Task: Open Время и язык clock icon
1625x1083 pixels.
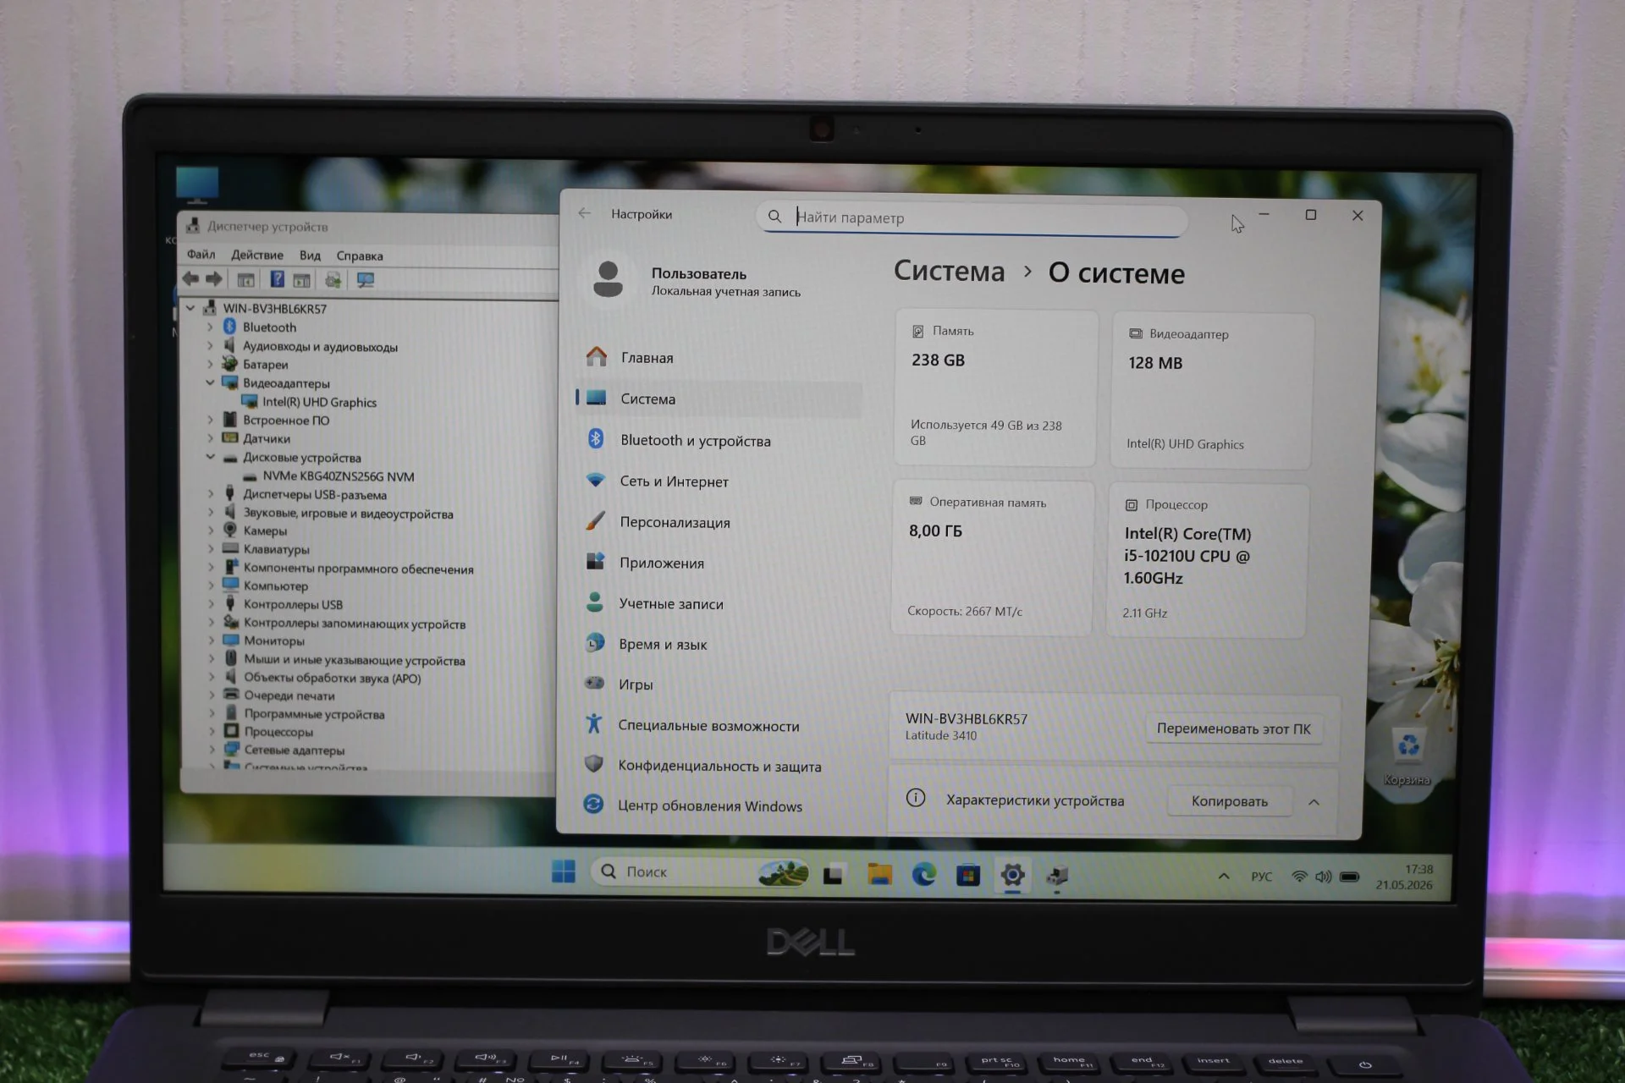Action: (x=595, y=643)
